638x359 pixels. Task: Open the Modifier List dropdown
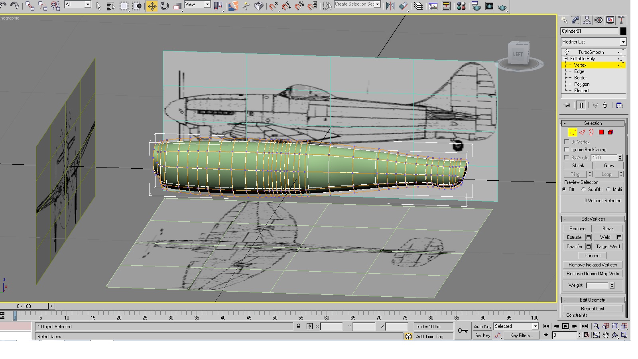pyautogui.click(x=593, y=42)
